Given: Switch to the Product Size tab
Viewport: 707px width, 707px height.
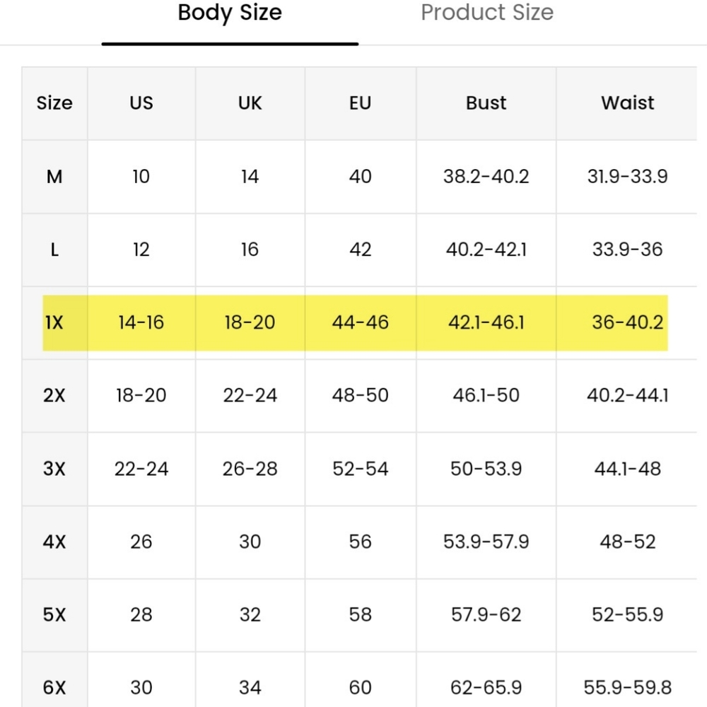Looking at the screenshot, I should (487, 13).
